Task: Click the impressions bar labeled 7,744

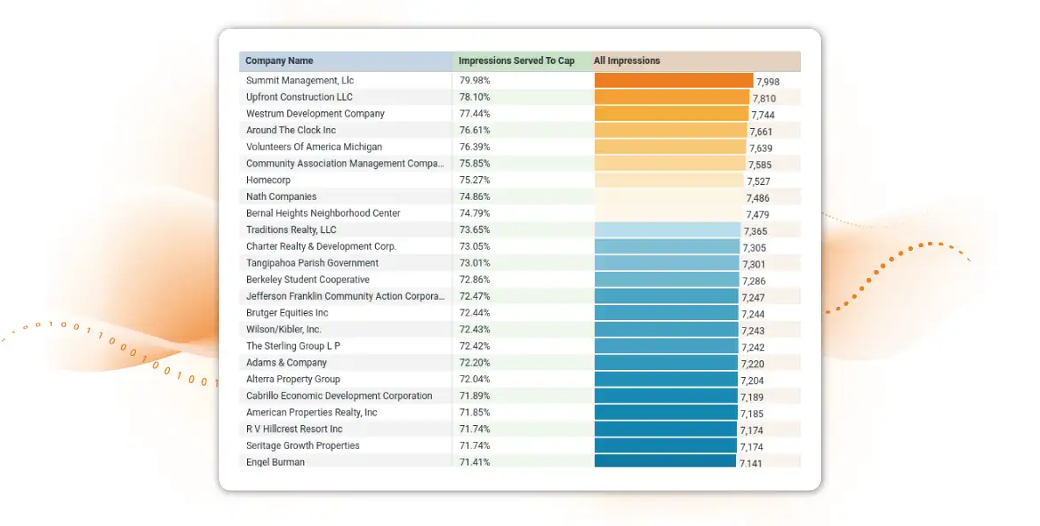Action: coord(671,113)
